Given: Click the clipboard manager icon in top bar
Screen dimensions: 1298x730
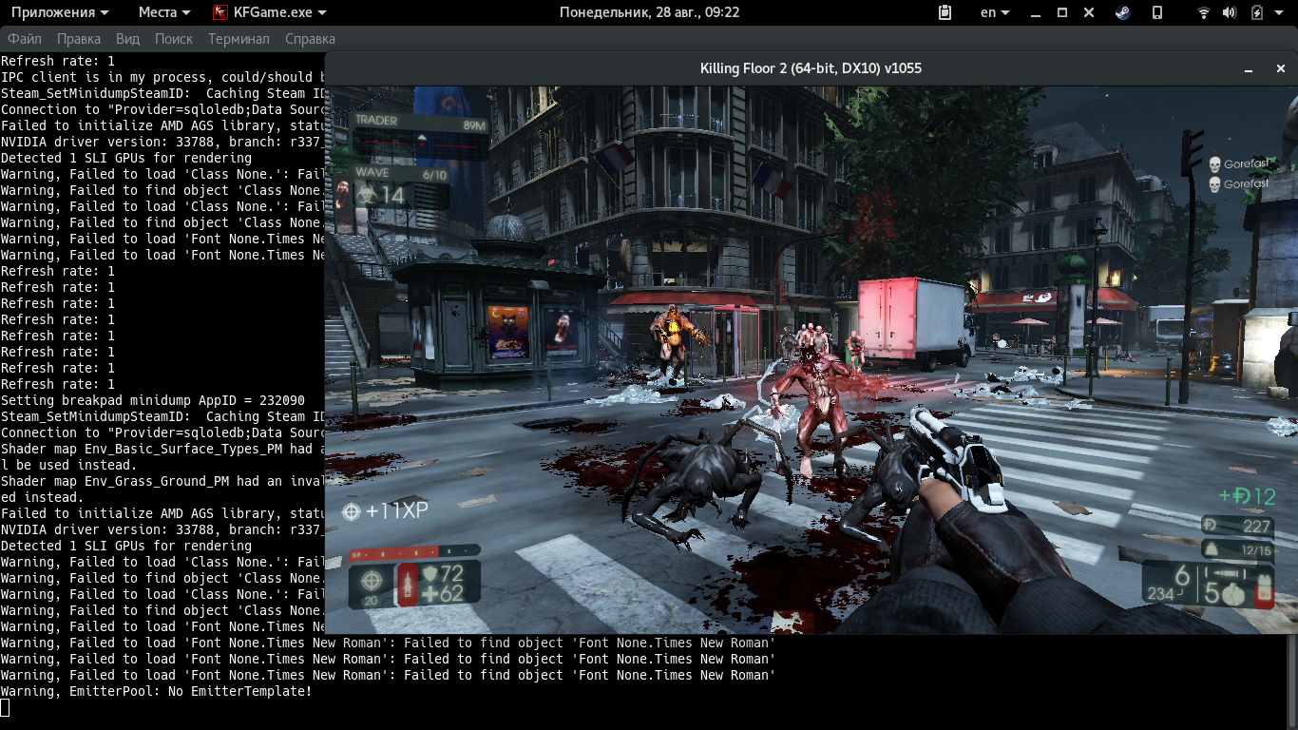Looking at the screenshot, I should [945, 12].
